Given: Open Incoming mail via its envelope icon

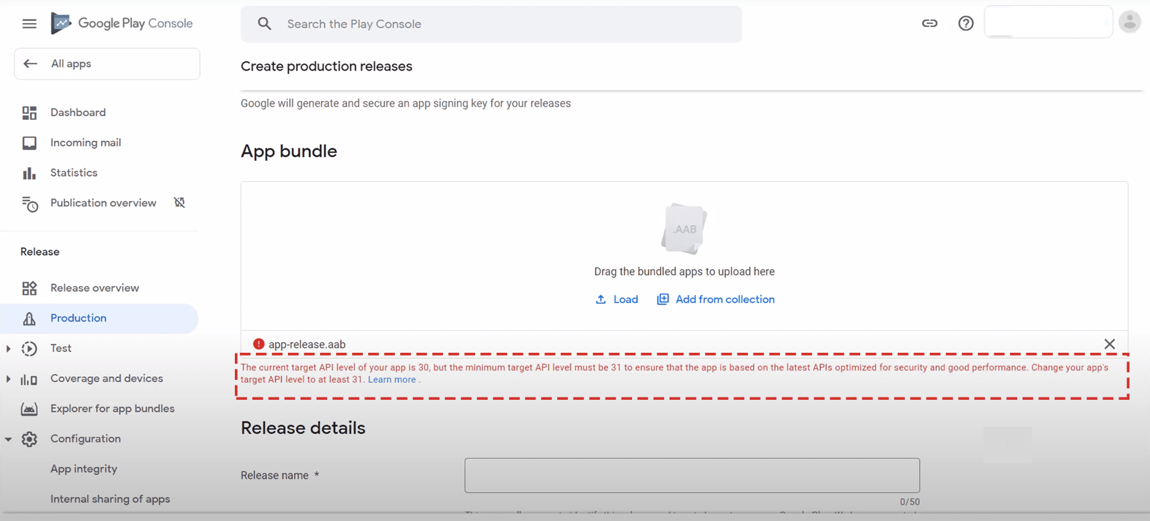Looking at the screenshot, I should click(29, 142).
